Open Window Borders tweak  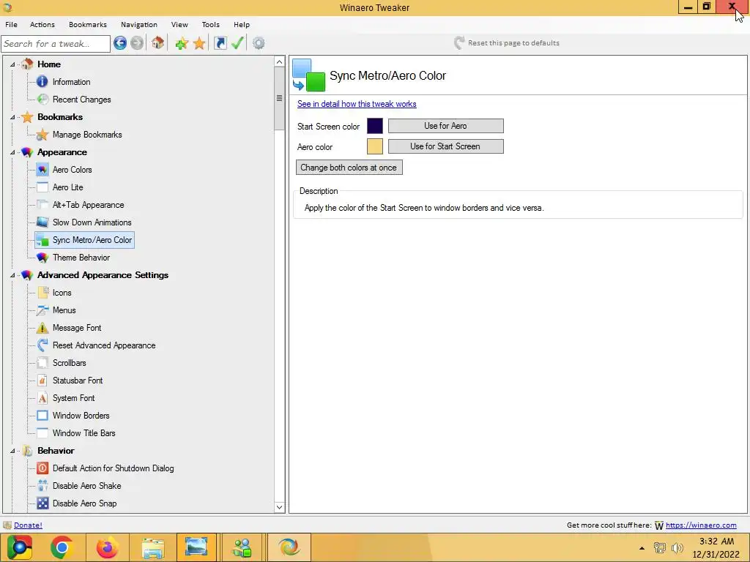[x=81, y=416]
